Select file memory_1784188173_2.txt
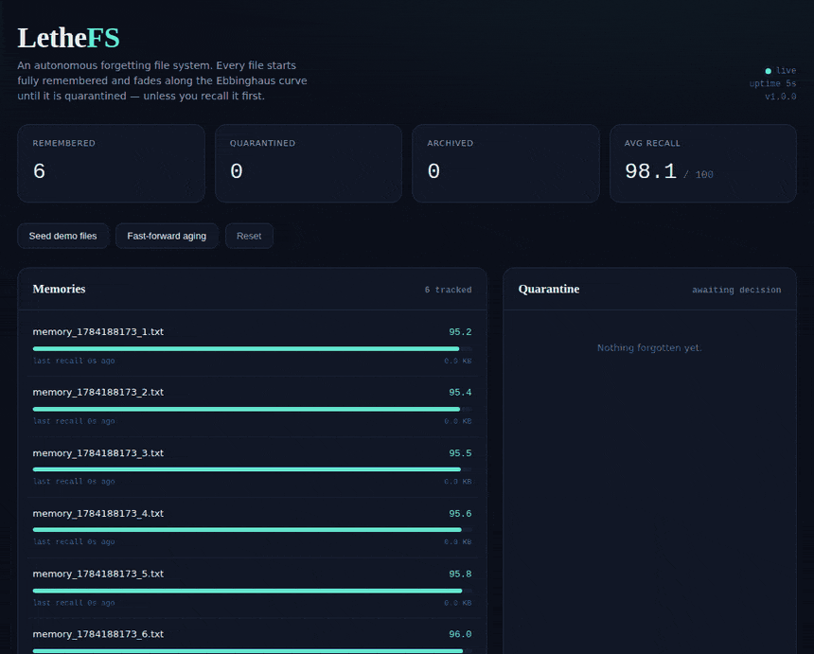814x654 pixels. coord(98,392)
